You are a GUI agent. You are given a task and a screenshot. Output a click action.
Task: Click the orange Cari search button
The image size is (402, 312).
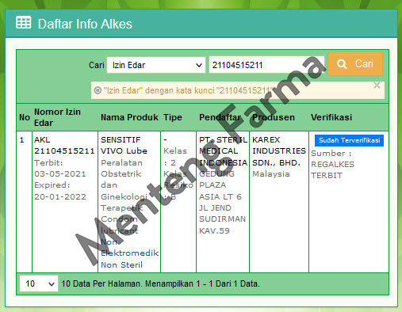(355, 64)
